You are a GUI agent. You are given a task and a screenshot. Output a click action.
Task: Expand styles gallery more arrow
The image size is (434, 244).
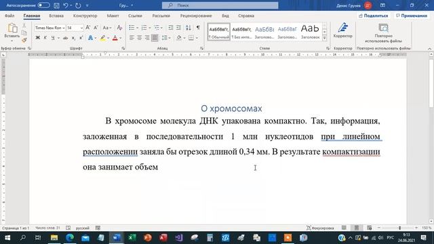324,38
